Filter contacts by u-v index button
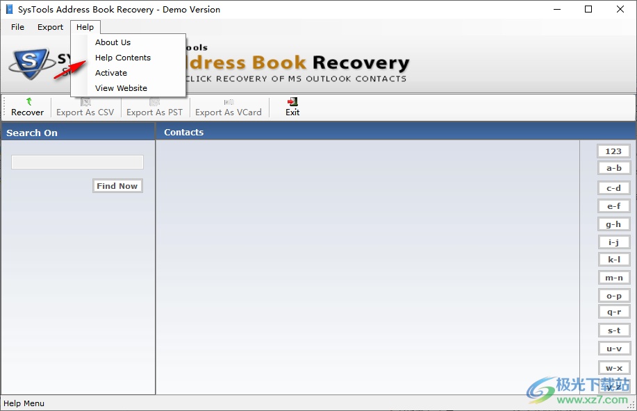Image resolution: width=637 pixels, height=411 pixels. click(614, 349)
